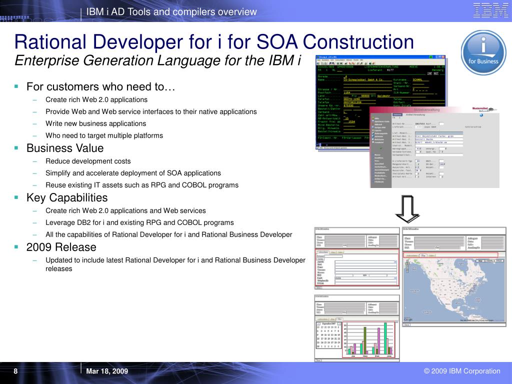The height and width of the screenshot is (384, 512).
Task: Click the "Business Value" heading
Action: (65, 148)
